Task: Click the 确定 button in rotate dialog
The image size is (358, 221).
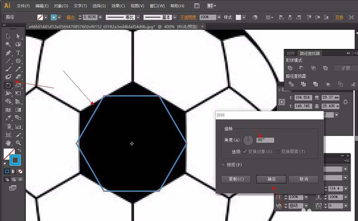Action: point(271,179)
